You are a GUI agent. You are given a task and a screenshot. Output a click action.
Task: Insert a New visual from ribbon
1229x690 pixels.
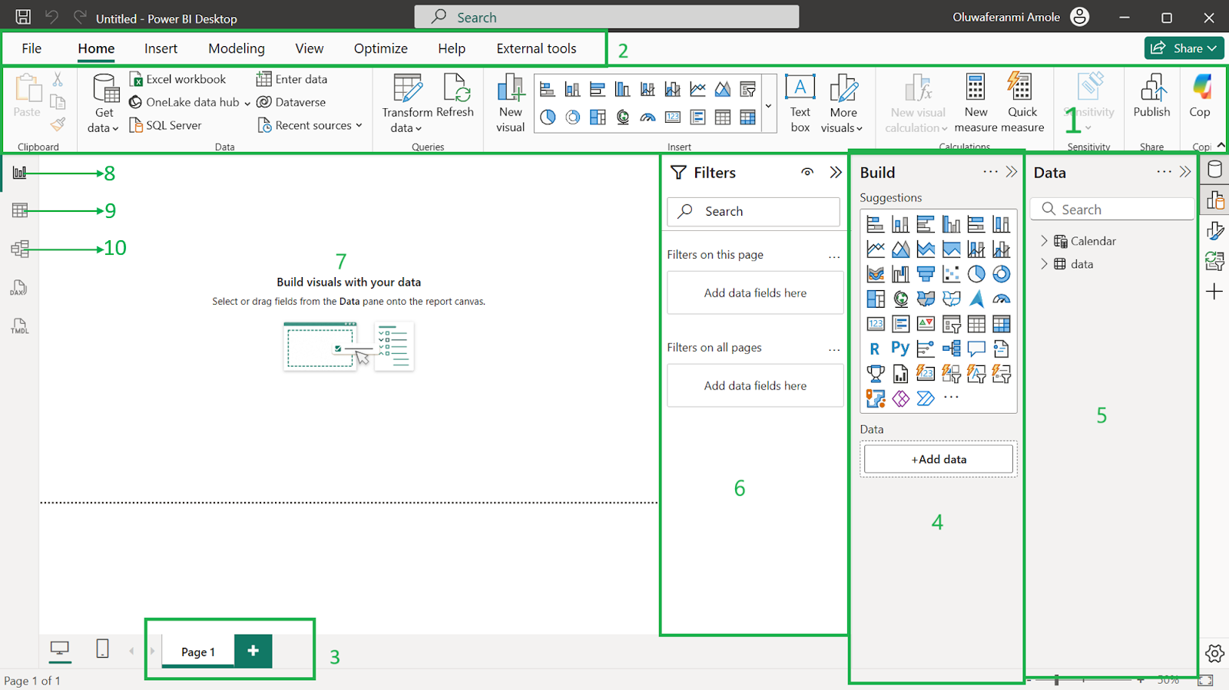coord(510,104)
